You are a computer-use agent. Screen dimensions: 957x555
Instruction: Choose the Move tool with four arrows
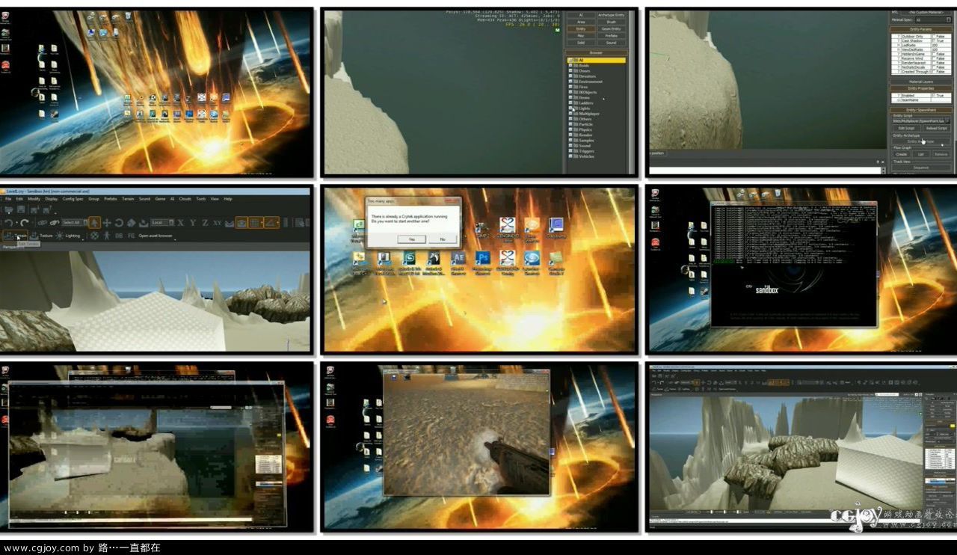point(107,223)
